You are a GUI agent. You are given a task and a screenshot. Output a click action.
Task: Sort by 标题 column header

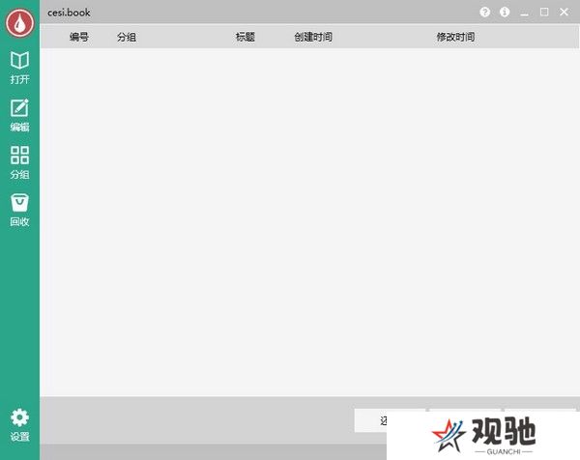click(x=246, y=37)
